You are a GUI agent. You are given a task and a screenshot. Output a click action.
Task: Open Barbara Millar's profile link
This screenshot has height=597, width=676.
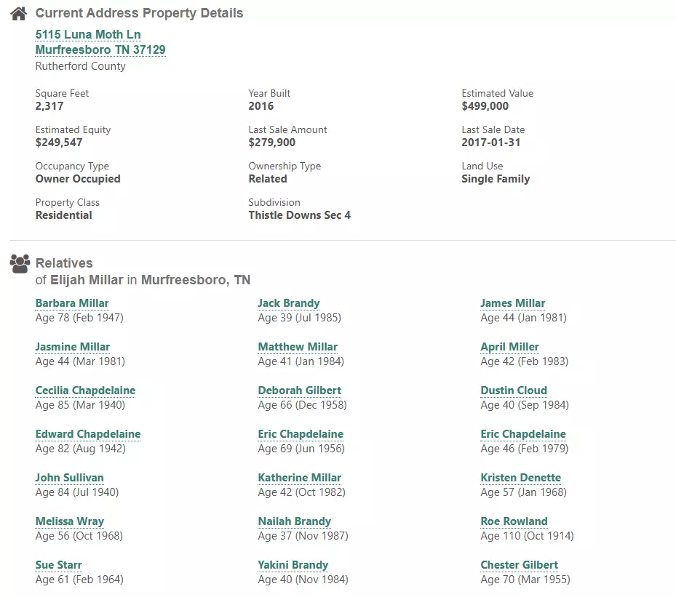pos(72,303)
